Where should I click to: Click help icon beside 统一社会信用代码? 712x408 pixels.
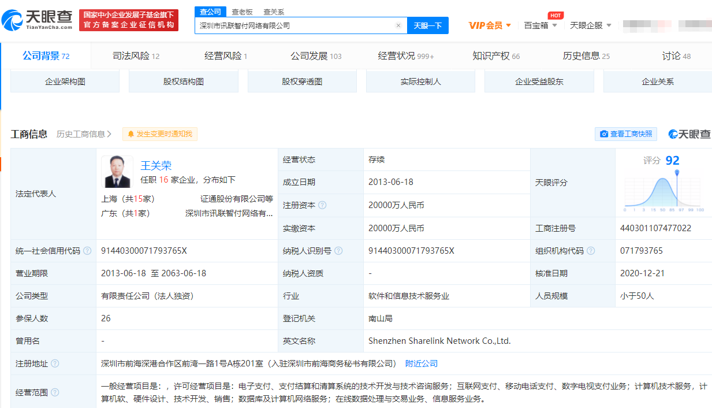point(87,251)
